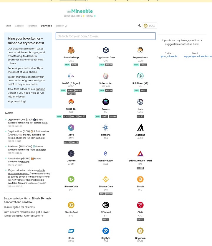Pick the SHIBA INU coin icon

71,102
